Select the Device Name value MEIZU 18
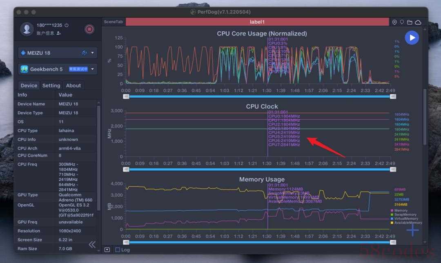Image resolution: width=441 pixels, height=263 pixels. pyautogui.click(x=68, y=104)
